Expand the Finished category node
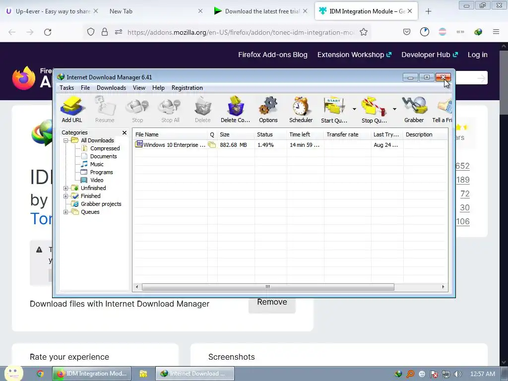The width and height of the screenshot is (508, 381). [66, 196]
